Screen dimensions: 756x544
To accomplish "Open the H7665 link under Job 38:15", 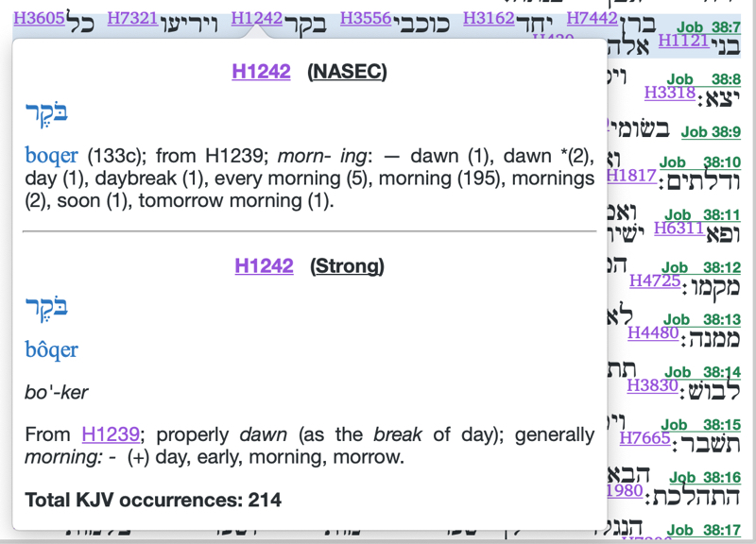I will click(644, 438).
